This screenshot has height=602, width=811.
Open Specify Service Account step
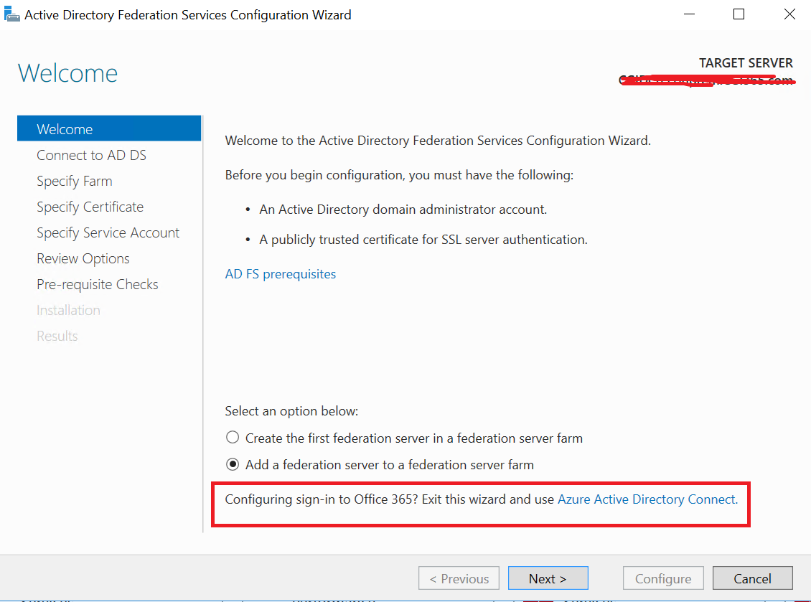click(108, 232)
